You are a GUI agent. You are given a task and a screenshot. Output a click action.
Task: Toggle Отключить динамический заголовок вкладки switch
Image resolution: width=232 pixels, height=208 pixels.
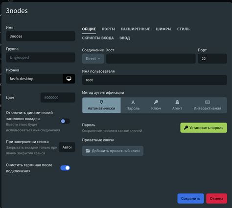pyautogui.click(x=65, y=121)
